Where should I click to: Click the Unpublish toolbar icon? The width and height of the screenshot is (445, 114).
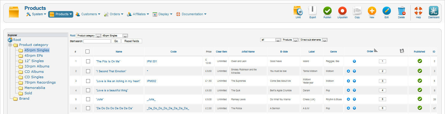coord(342,11)
